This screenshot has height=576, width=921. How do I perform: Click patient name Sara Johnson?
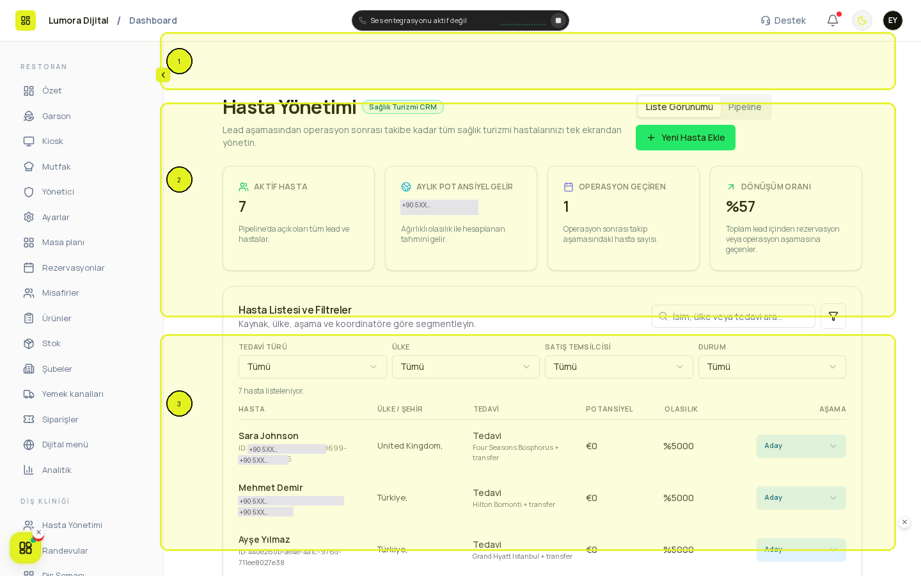tap(269, 436)
